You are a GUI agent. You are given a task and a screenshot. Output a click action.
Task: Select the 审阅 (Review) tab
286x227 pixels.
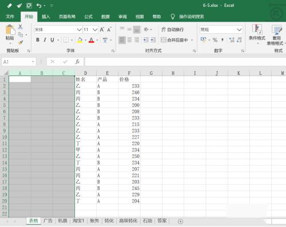[x=122, y=17]
